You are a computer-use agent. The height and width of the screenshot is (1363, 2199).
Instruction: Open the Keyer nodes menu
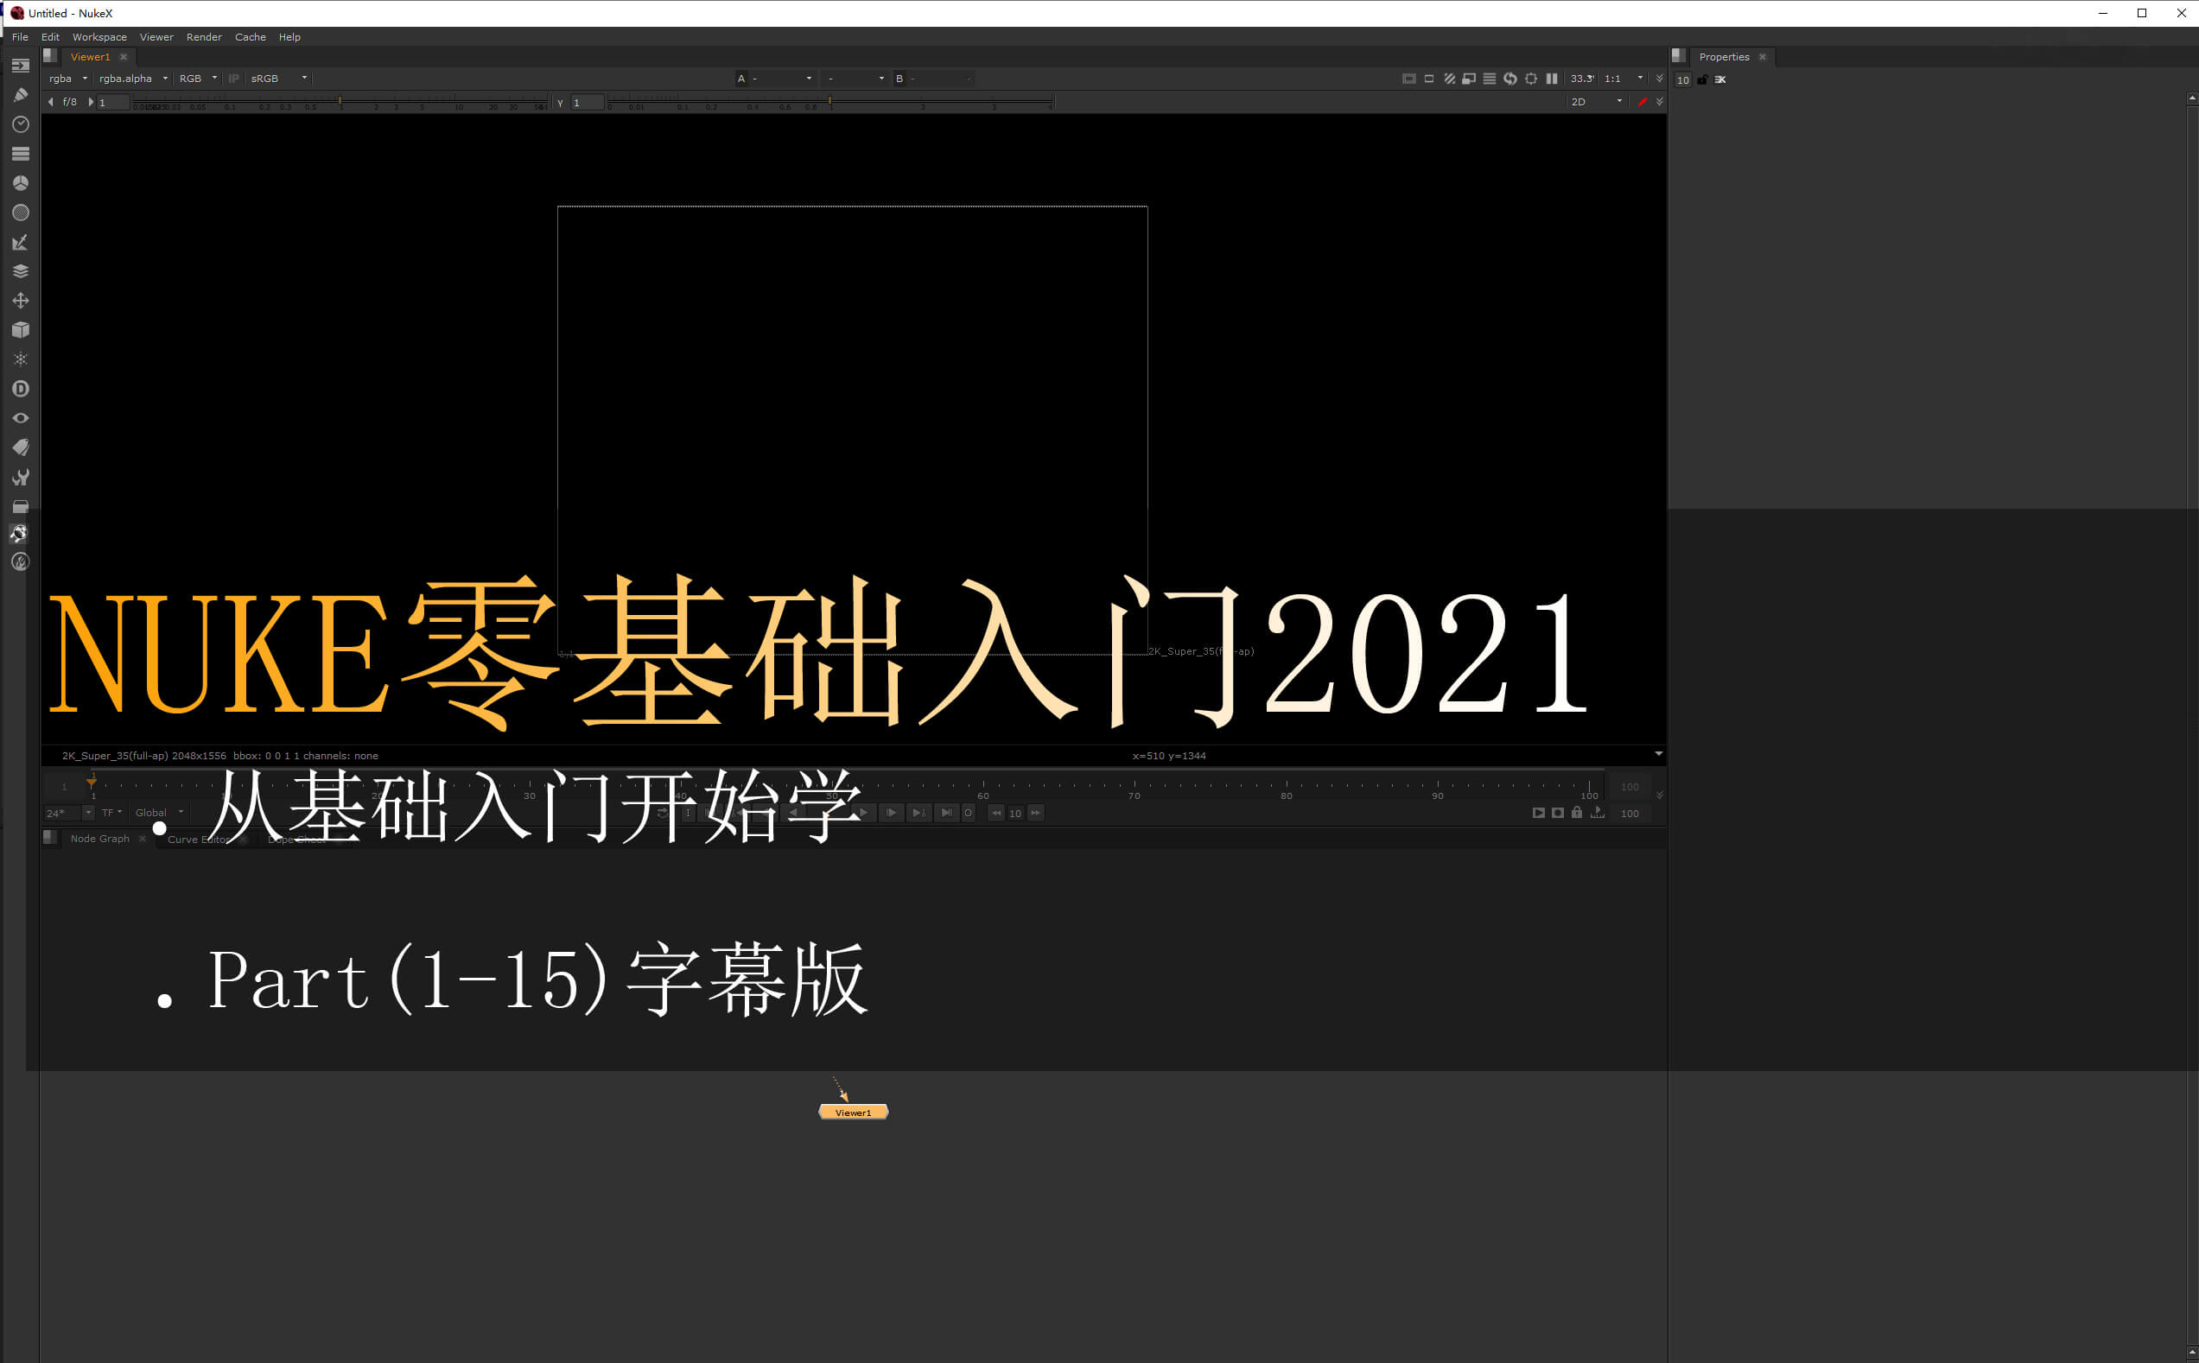20,243
